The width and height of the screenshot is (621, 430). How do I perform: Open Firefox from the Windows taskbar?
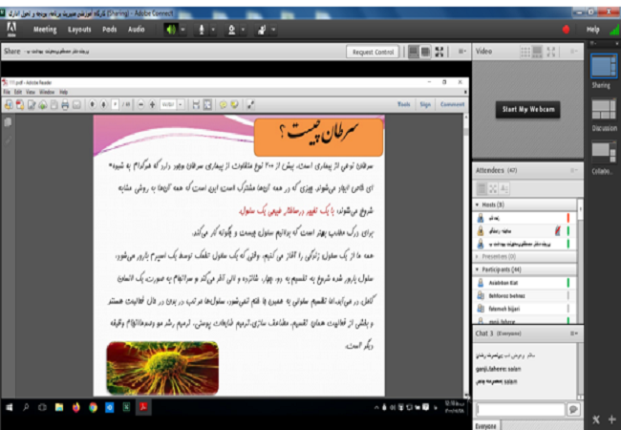click(75, 406)
